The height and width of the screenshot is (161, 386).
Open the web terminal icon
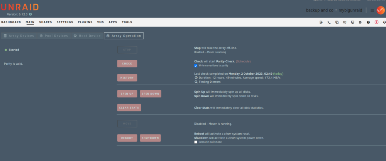pos(329,22)
